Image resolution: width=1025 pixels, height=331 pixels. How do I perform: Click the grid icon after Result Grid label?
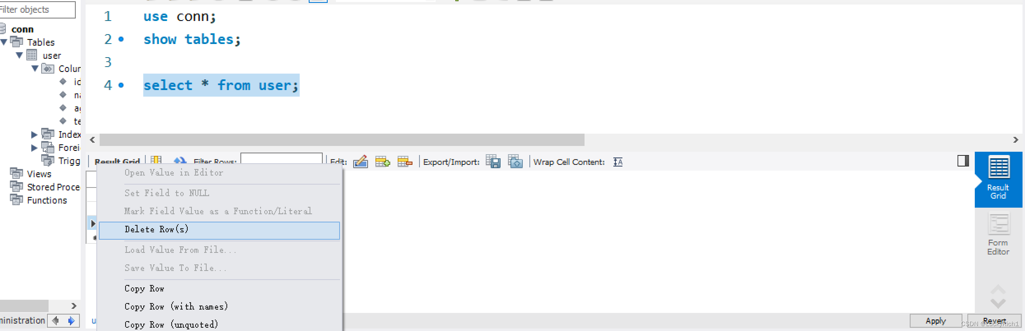point(156,160)
